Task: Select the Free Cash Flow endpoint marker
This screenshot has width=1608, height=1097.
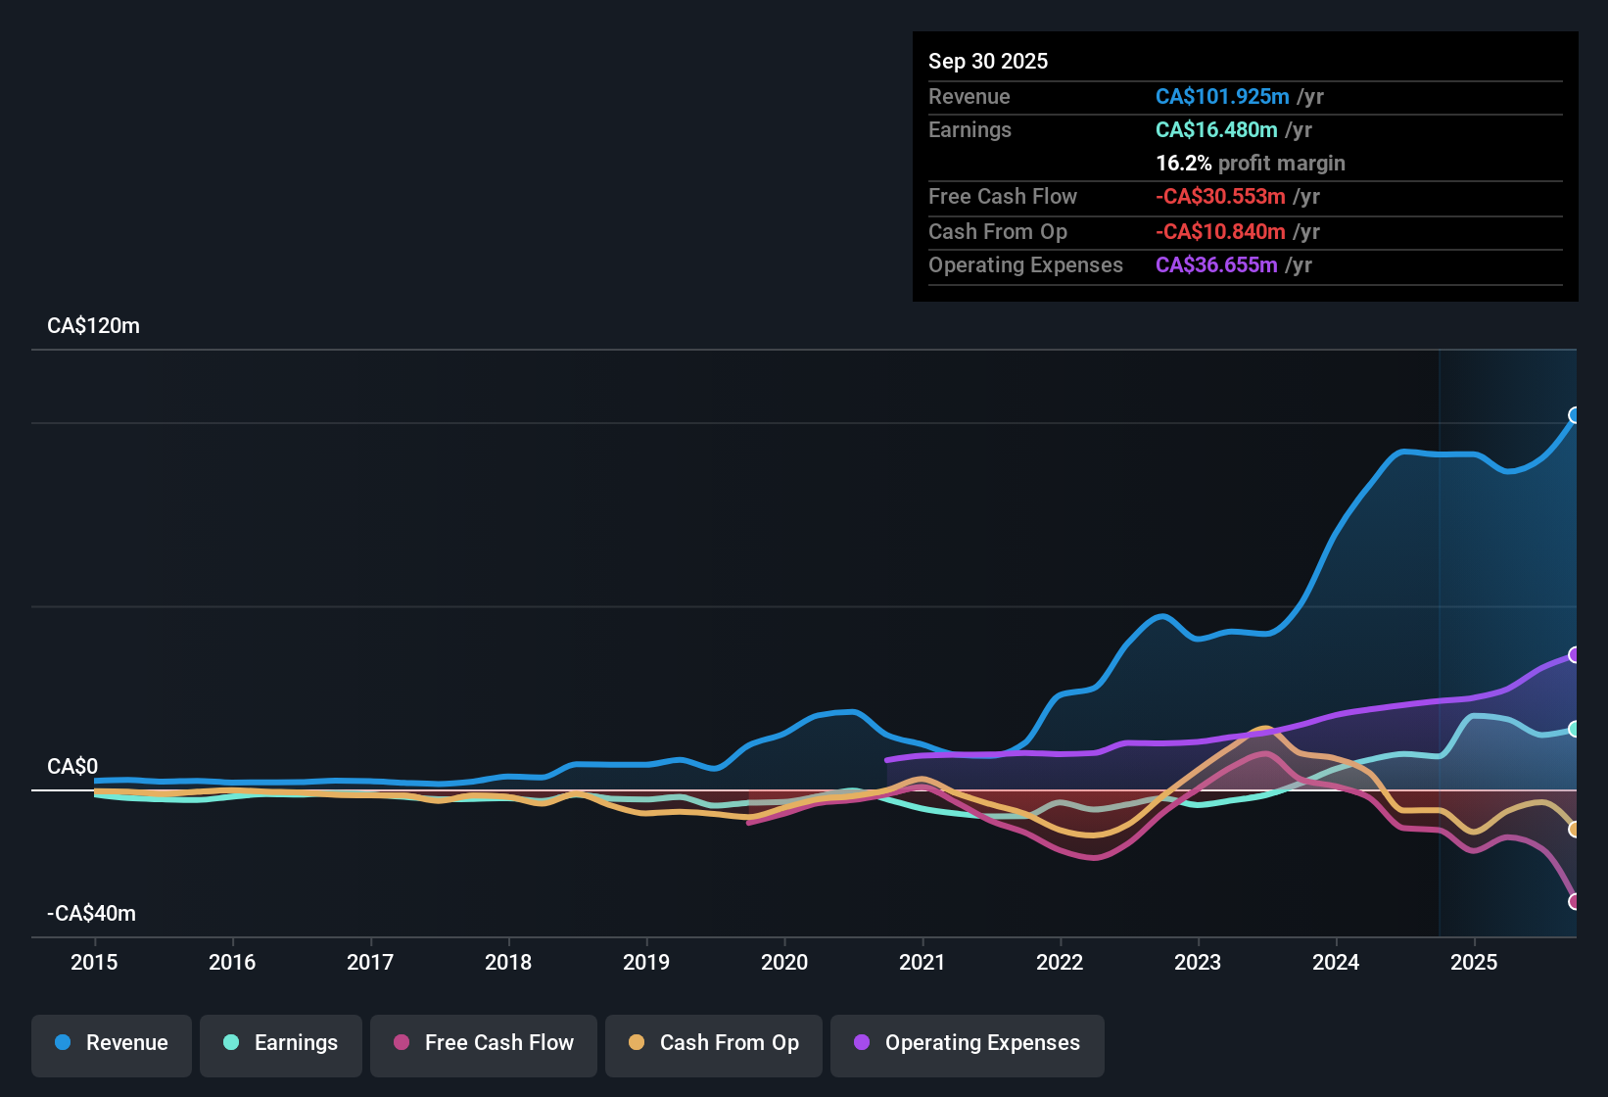Action: click(x=1574, y=900)
